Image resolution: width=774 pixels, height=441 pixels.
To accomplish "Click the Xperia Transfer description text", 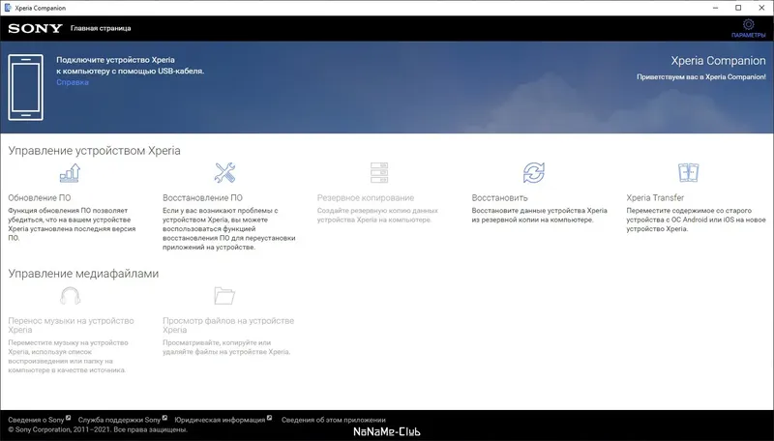I will pos(696,220).
